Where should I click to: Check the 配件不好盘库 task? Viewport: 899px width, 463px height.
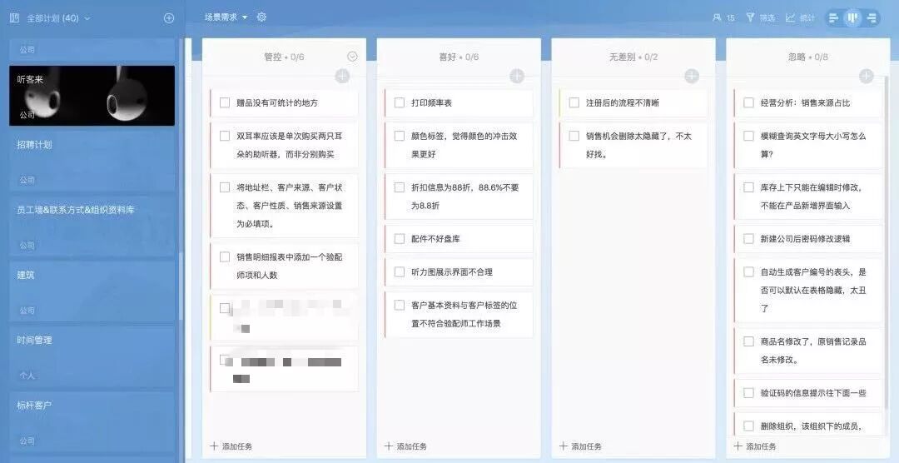(x=400, y=238)
